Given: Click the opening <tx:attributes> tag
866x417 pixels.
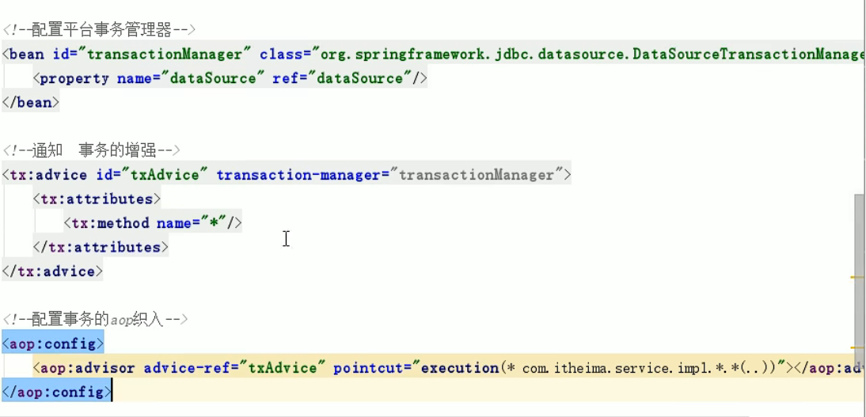Looking at the screenshot, I should [x=97, y=199].
